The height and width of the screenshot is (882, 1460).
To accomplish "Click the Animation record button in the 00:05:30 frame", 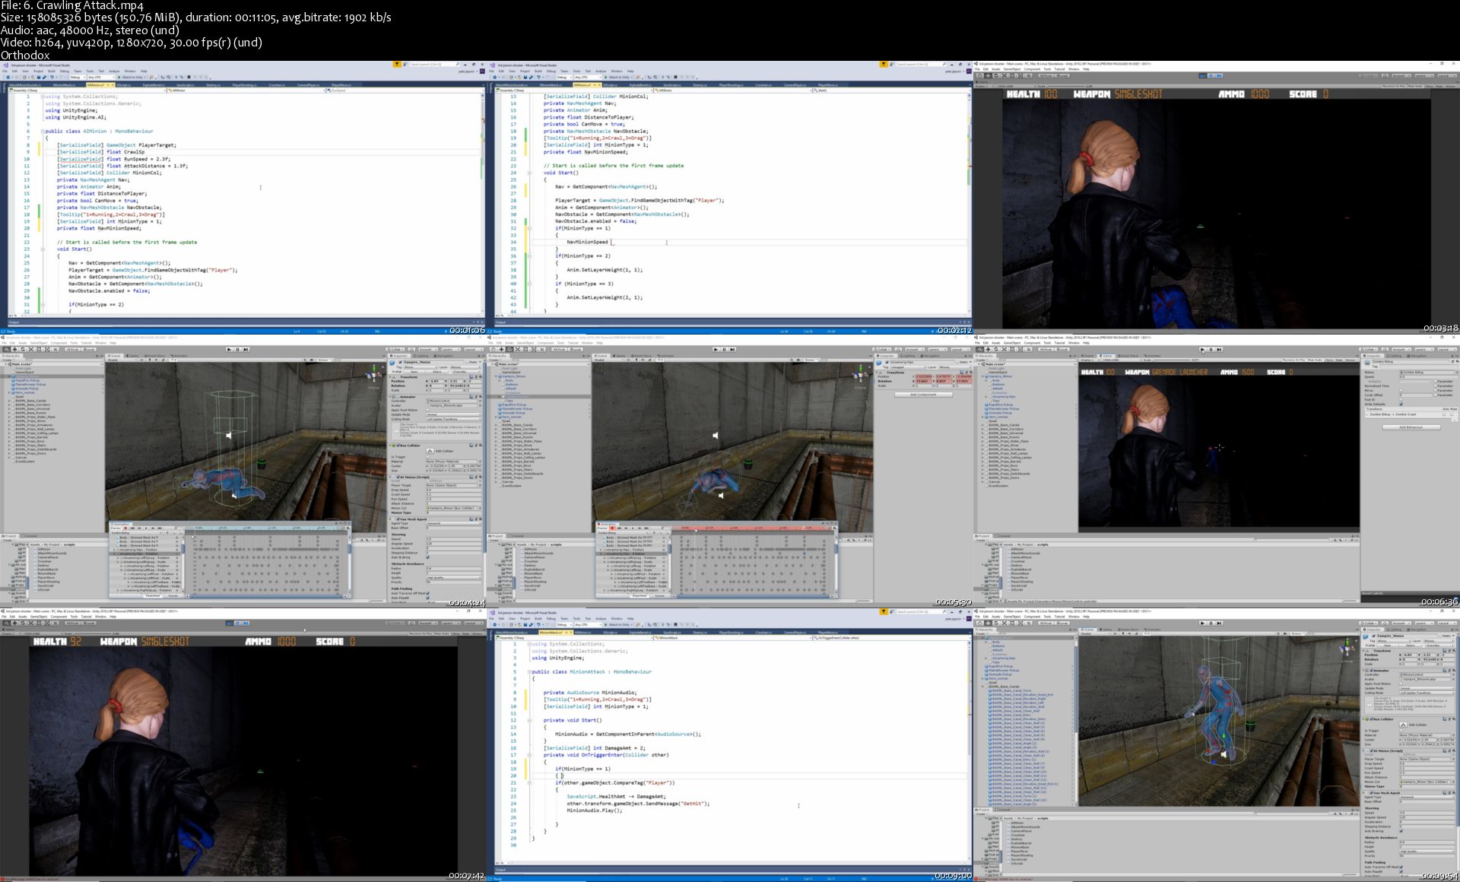I will pos(612,528).
